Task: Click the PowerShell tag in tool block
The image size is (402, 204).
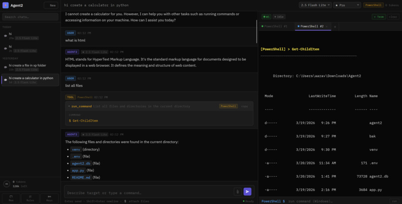Action: [228, 106]
